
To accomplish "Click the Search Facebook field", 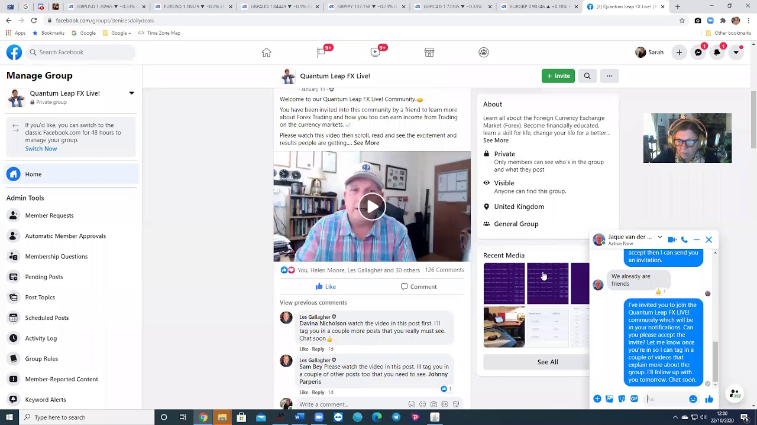I will pyautogui.click(x=80, y=52).
